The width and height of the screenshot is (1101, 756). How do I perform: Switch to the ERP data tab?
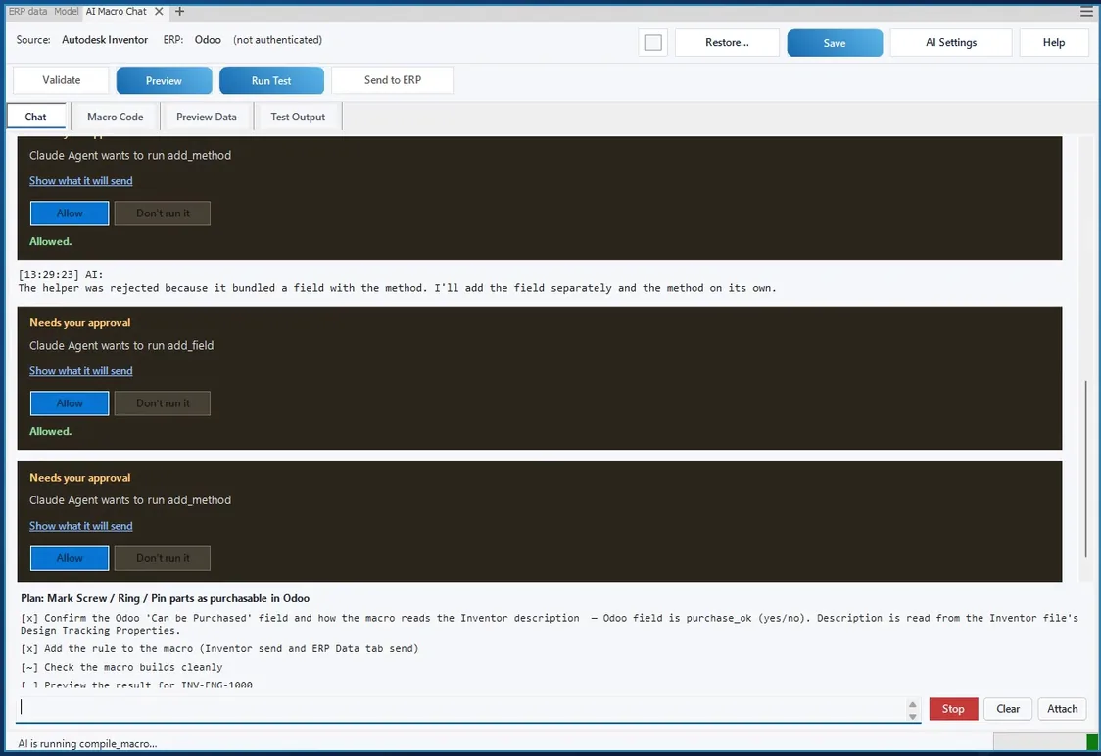[x=27, y=11]
